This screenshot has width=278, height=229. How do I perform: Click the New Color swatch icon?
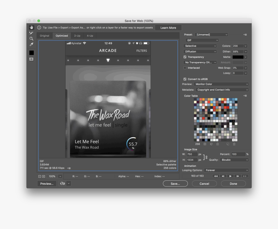click(228, 144)
